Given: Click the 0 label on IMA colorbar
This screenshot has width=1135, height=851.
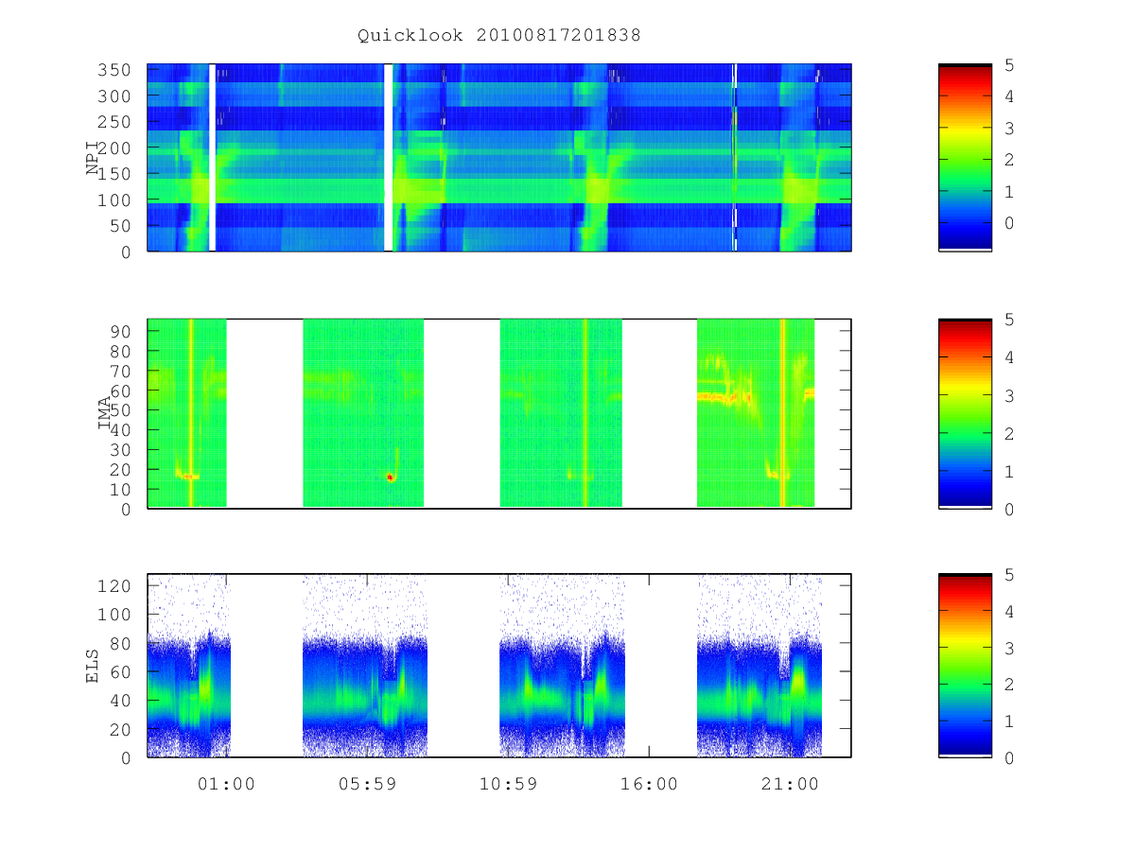Looking at the screenshot, I should pyautogui.click(x=1009, y=509).
